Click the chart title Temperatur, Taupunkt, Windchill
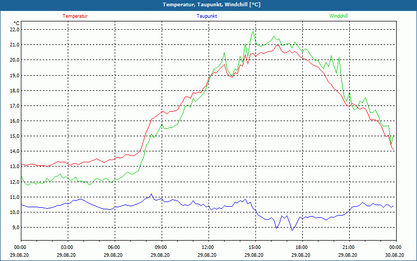The height and width of the screenshot is (261, 417). [212, 5]
